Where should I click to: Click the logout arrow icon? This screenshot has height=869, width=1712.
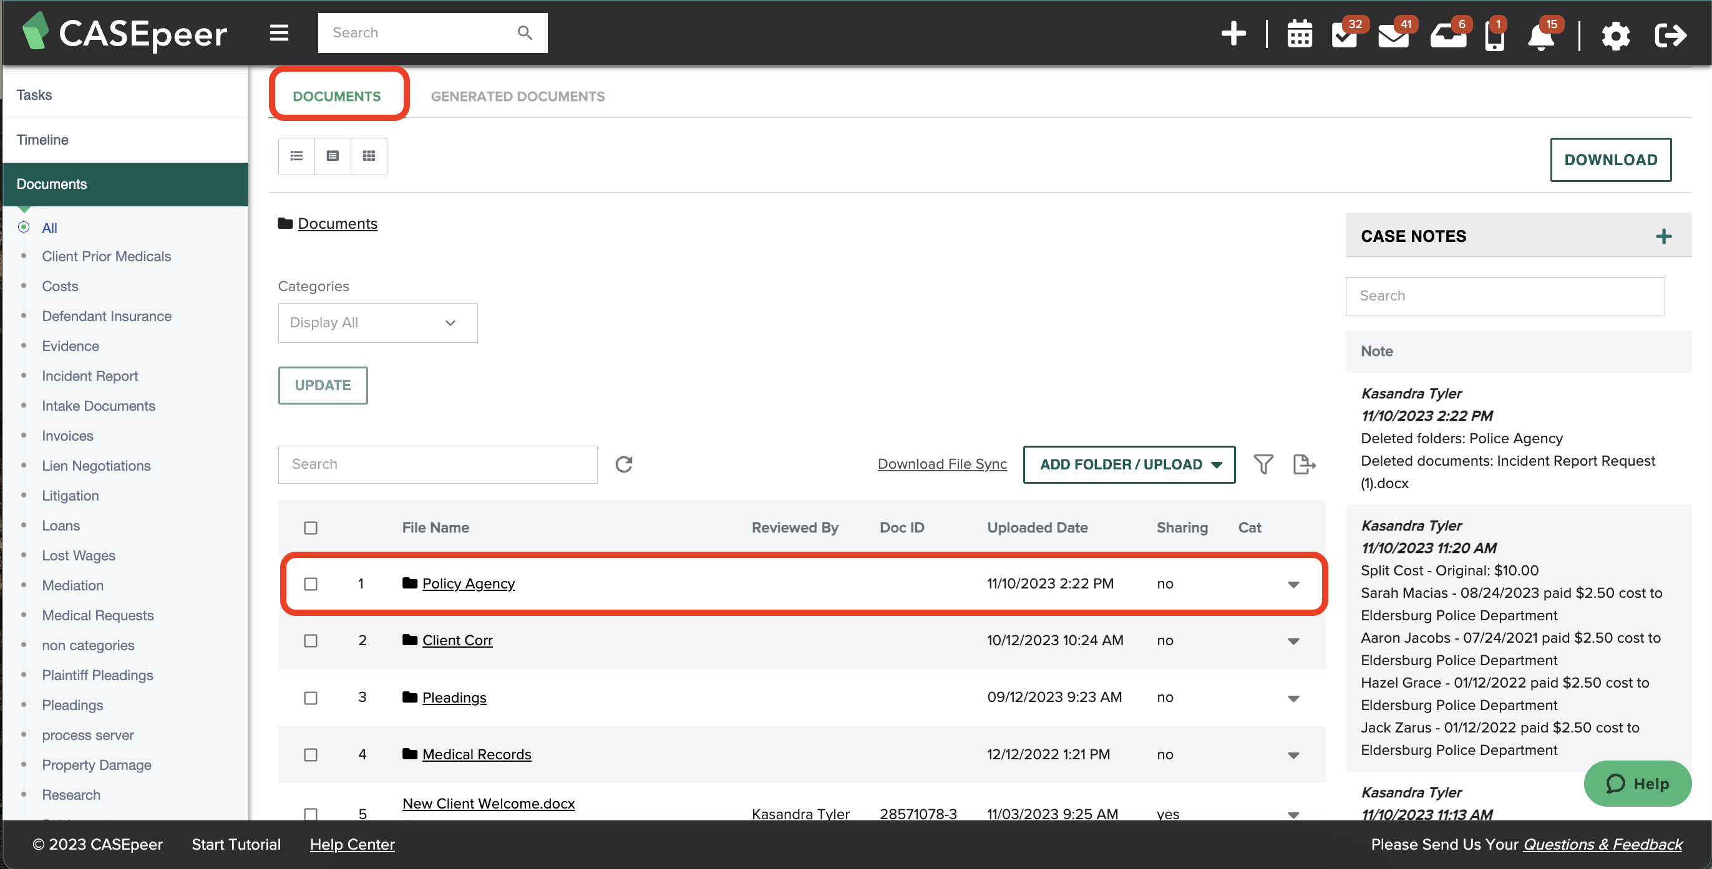[1670, 35]
